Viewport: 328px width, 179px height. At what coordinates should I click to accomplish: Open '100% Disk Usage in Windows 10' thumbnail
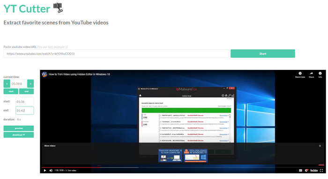click(195, 156)
